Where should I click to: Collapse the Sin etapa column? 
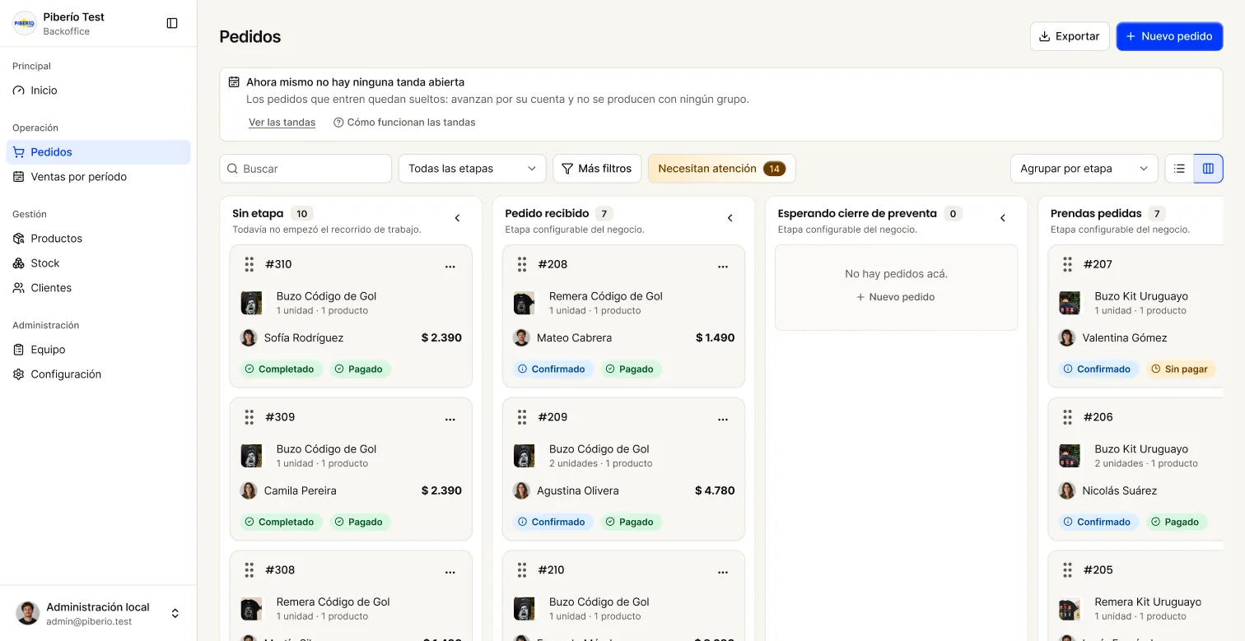coord(458,218)
